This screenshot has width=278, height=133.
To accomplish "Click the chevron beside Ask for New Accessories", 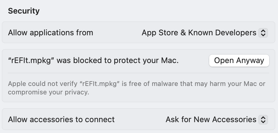I will [x=263, y=119].
